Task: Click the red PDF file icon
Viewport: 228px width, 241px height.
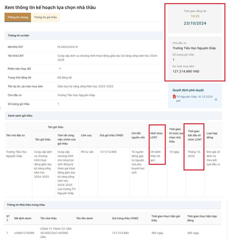Action: [x=174, y=97]
